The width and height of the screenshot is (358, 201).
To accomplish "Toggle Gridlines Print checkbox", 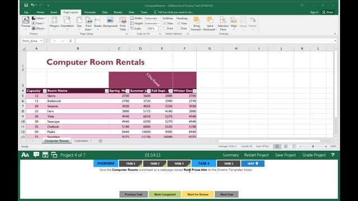I will (165, 28).
